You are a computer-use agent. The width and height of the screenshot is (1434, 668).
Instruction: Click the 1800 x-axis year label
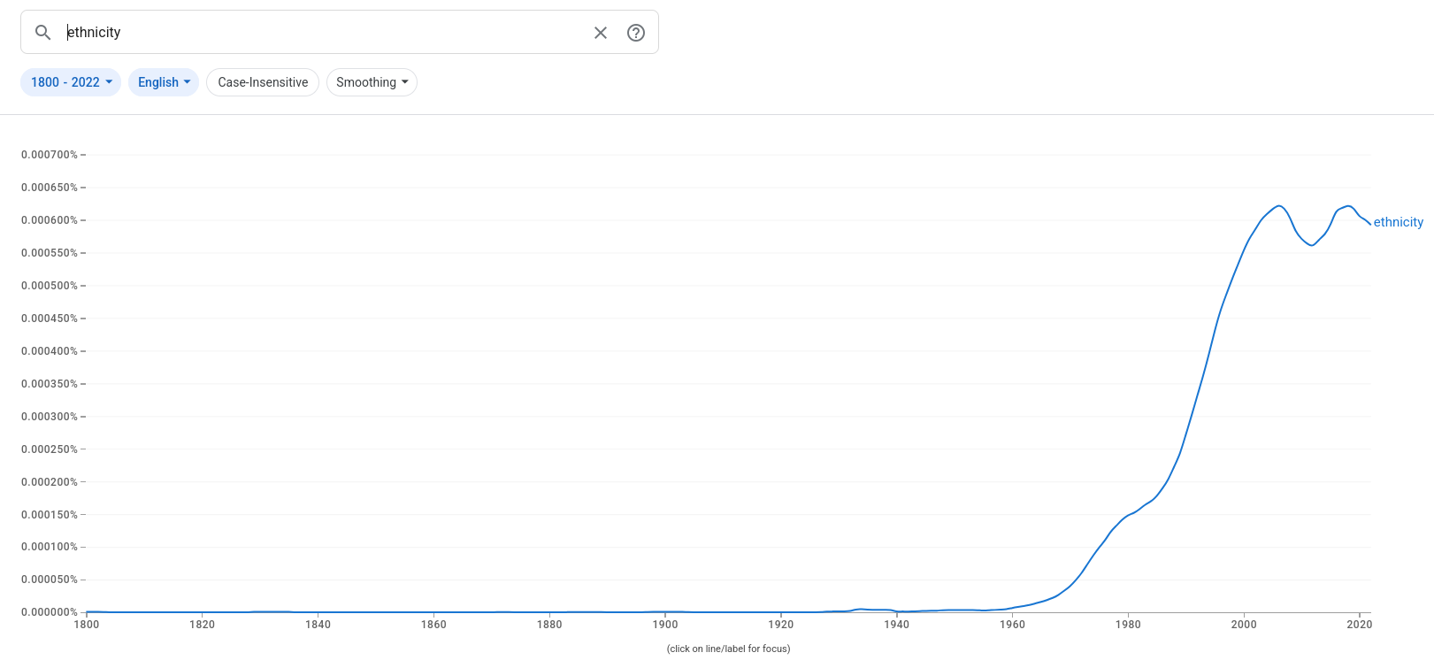87,625
